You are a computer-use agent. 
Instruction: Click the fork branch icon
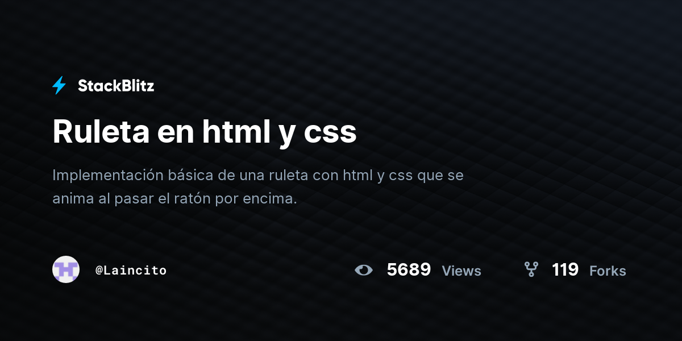pos(531,269)
